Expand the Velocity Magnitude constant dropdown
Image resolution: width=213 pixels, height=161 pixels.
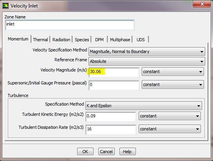pos(173,71)
